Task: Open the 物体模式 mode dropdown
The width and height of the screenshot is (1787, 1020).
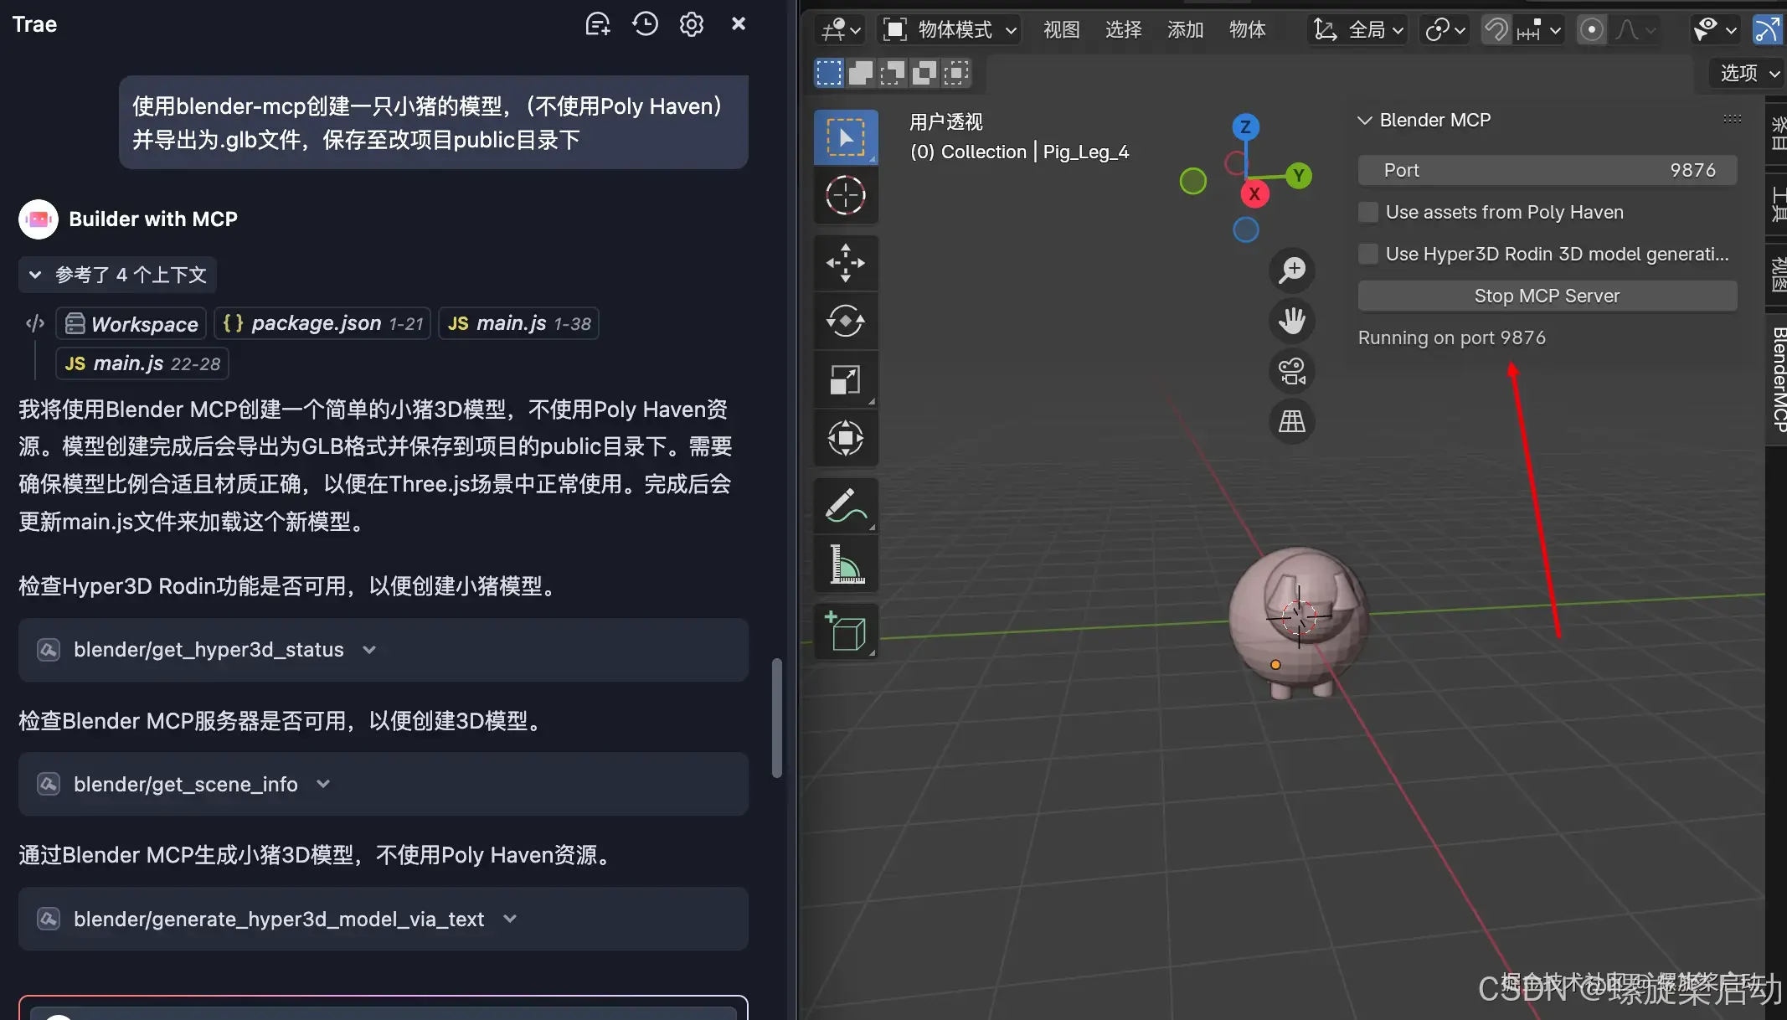Action: click(949, 29)
